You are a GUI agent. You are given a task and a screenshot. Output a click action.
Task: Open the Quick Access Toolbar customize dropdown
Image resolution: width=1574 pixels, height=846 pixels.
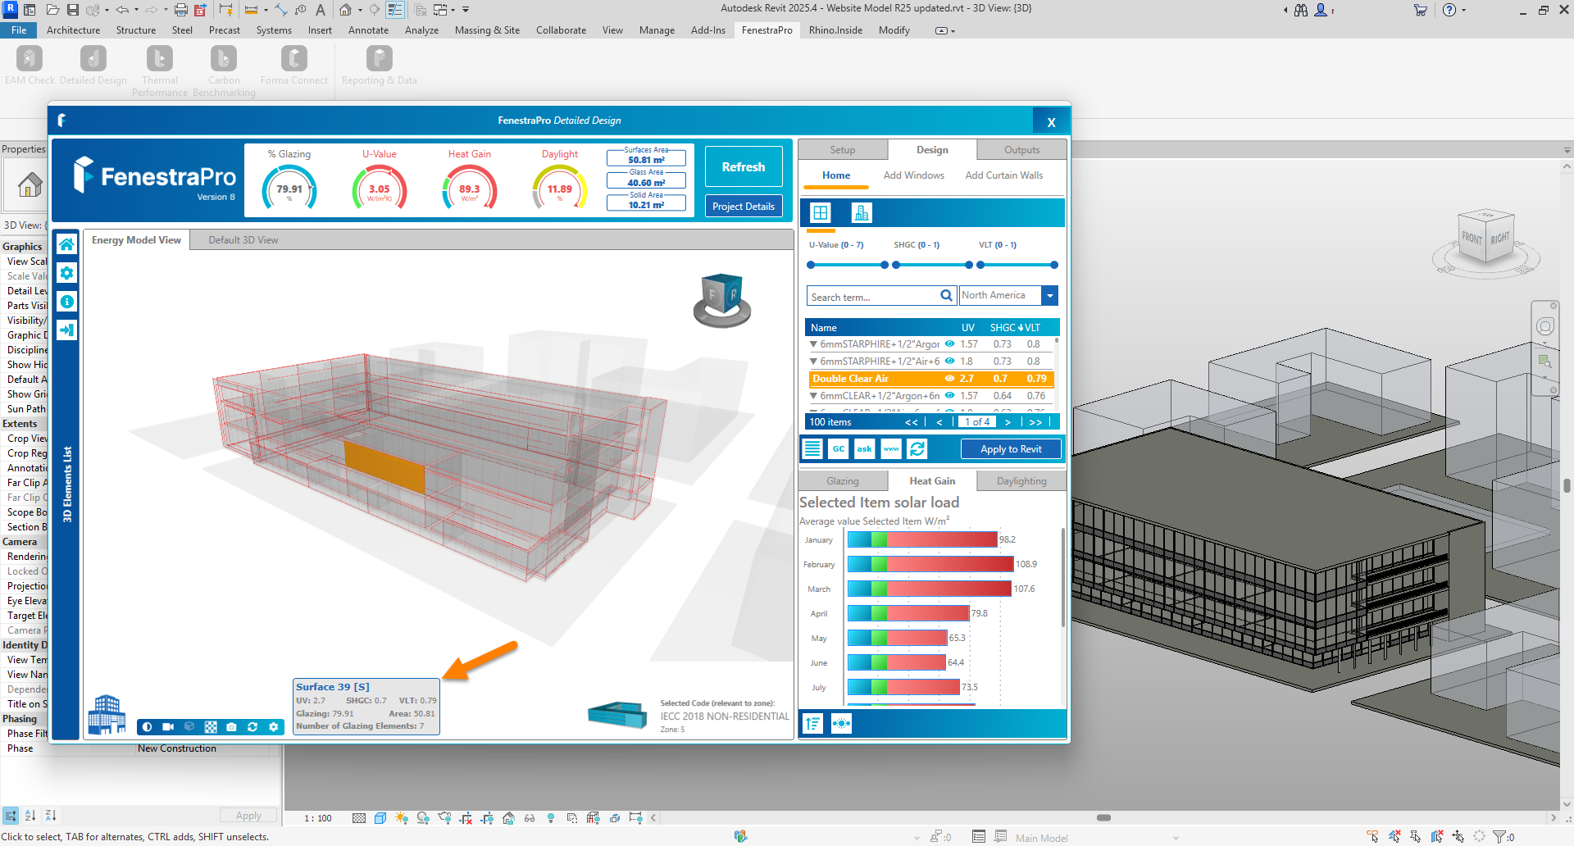[x=466, y=10]
